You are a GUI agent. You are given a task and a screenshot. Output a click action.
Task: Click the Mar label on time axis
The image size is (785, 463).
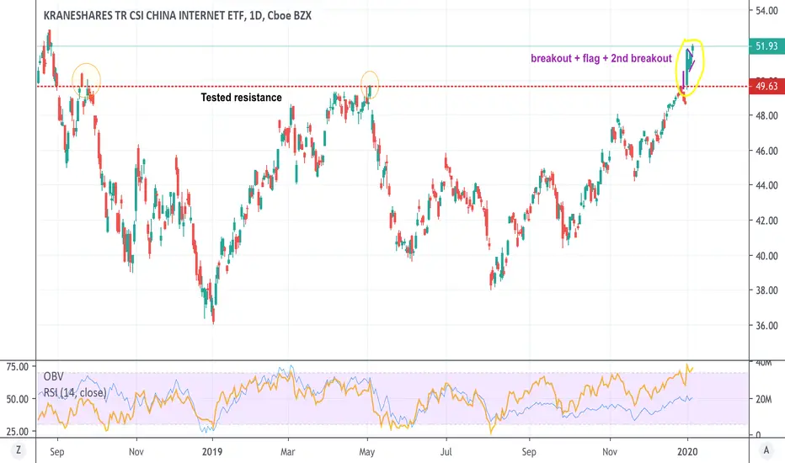click(x=288, y=452)
